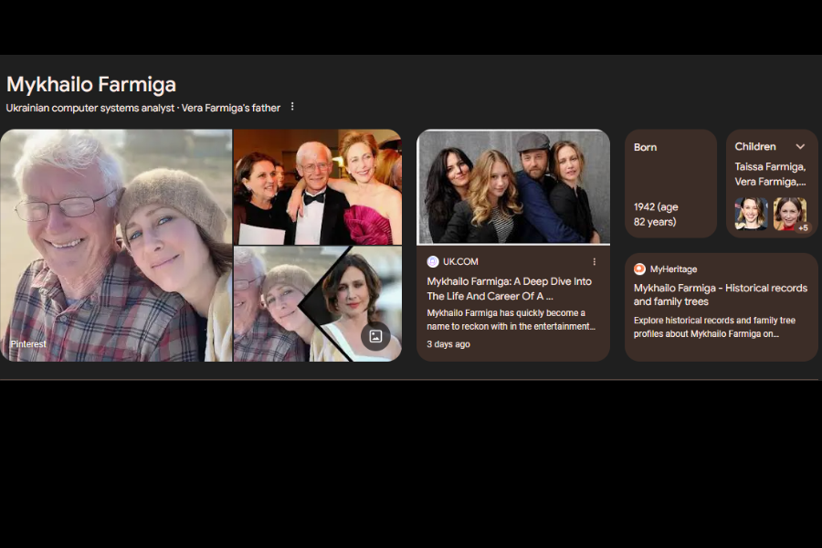Click the '82 years' age text
The width and height of the screenshot is (822, 548).
point(655,222)
